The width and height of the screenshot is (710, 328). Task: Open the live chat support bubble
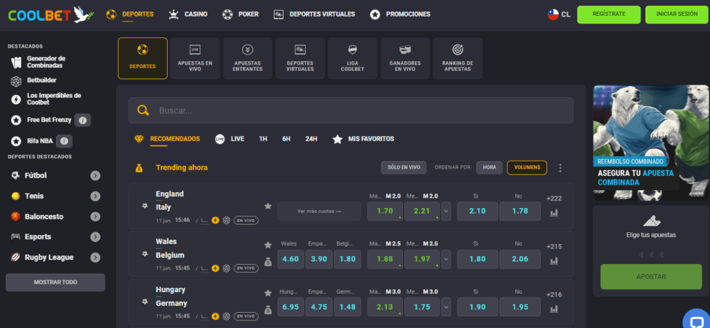(x=695, y=318)
